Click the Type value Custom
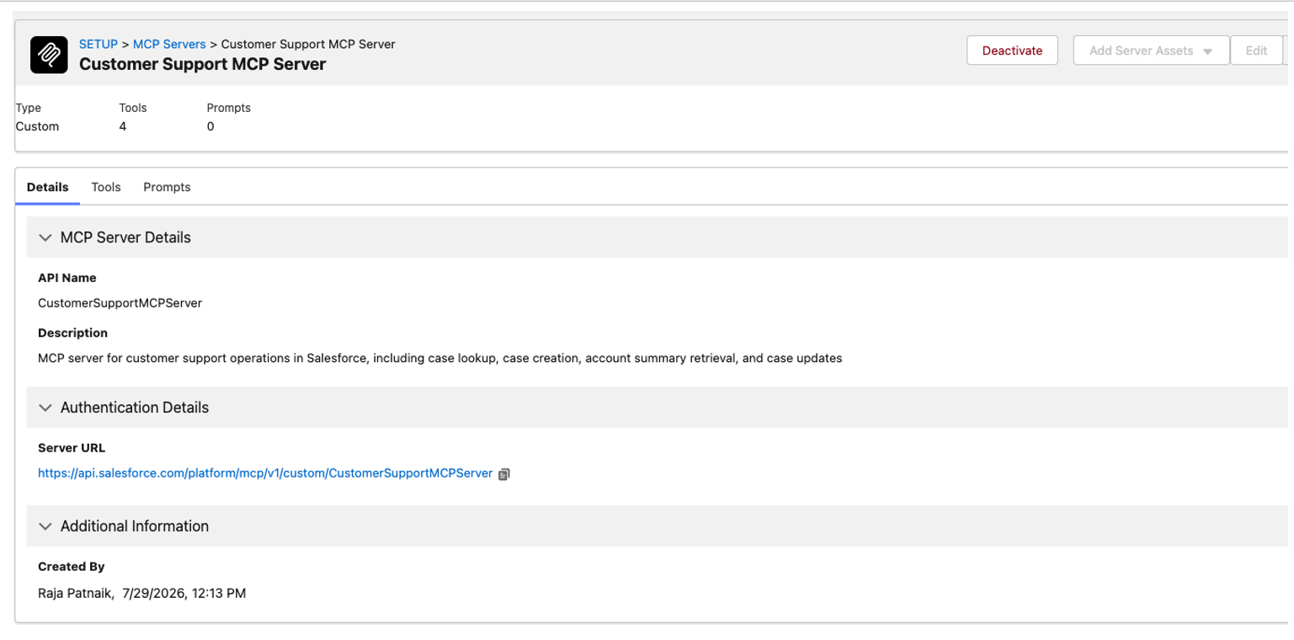The width and height of the screenshot is (1294, 640). coord(38,126)
